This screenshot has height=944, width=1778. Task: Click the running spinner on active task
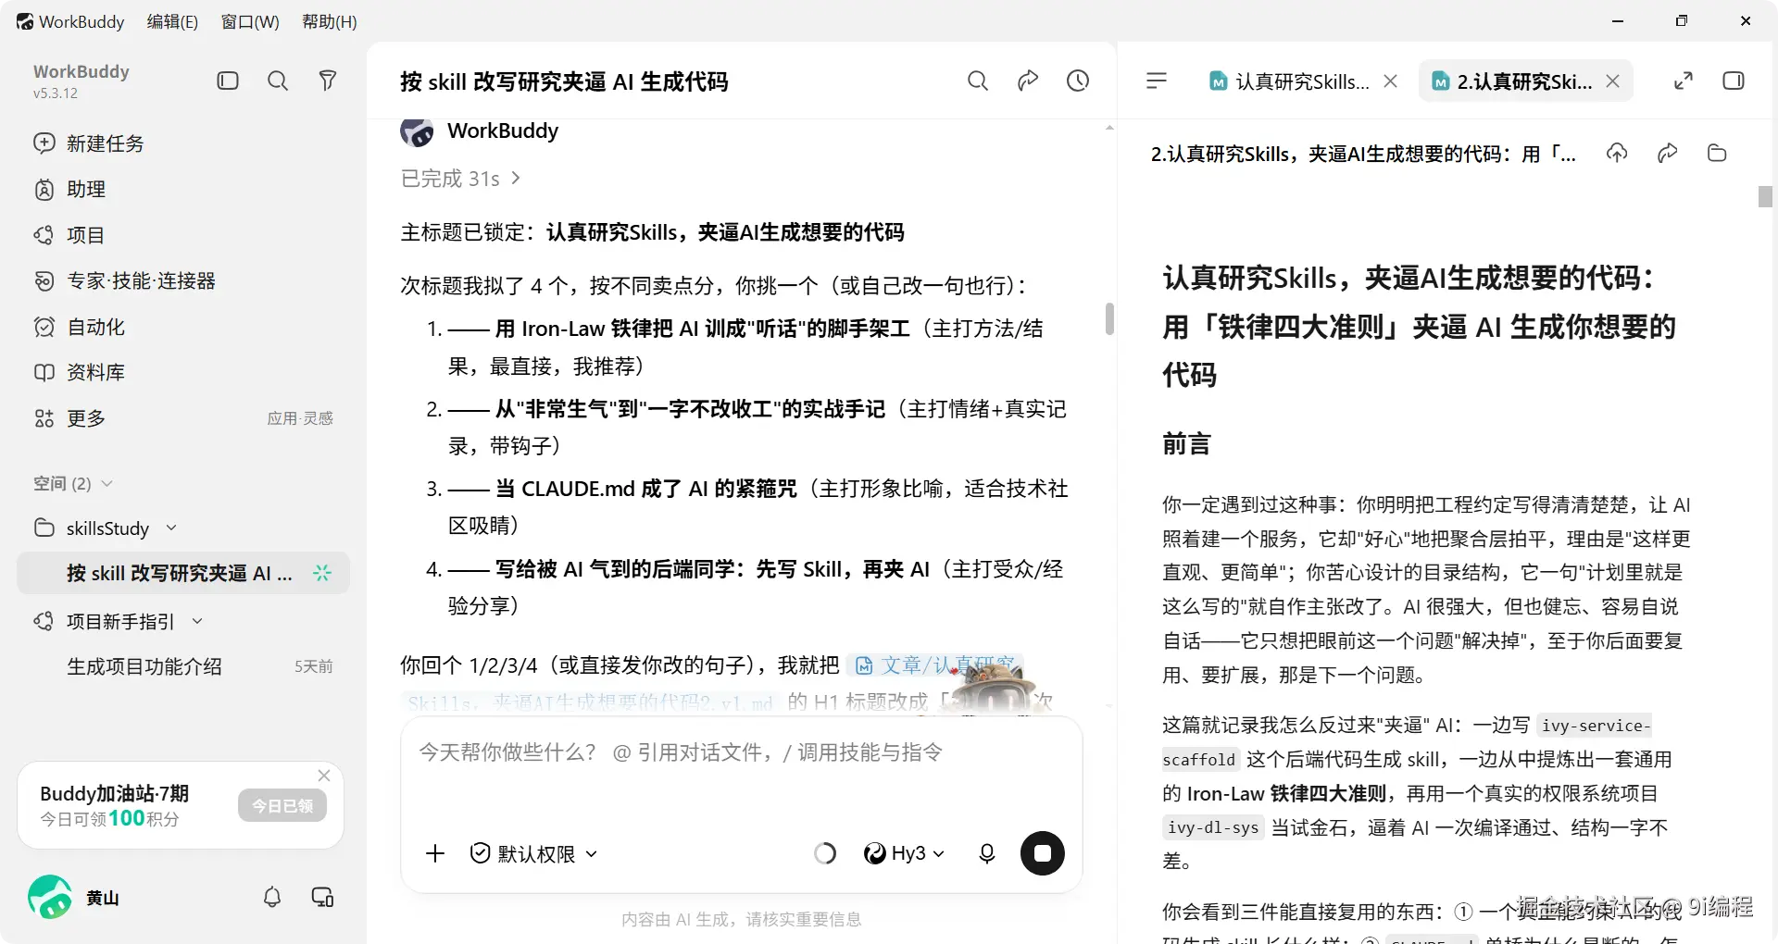coord(322,573)
